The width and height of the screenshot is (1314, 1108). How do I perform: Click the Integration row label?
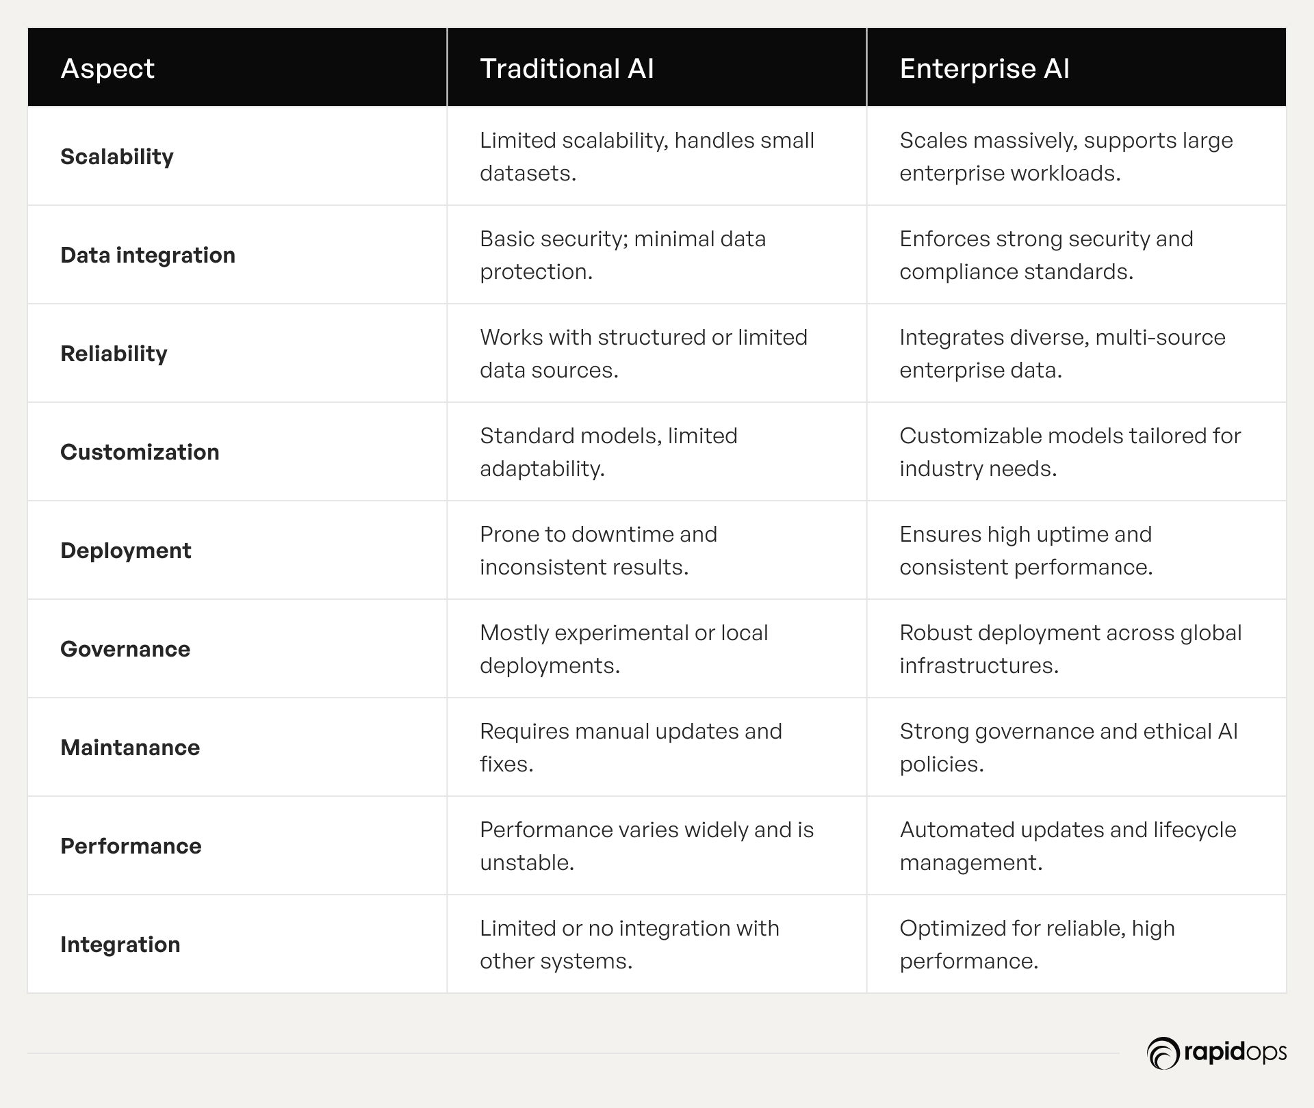120,945
